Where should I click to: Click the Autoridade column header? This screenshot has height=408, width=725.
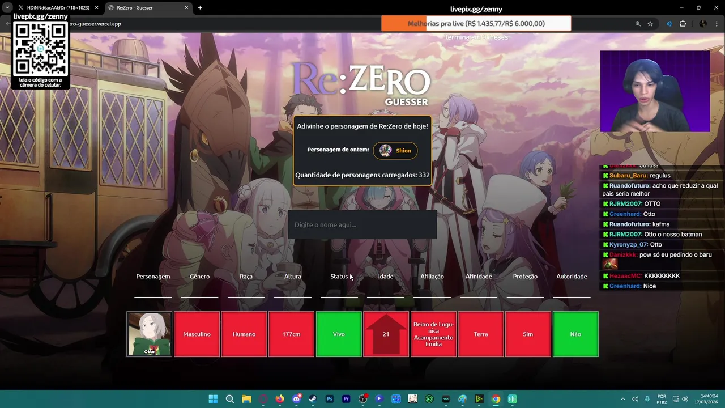point(572,277)
